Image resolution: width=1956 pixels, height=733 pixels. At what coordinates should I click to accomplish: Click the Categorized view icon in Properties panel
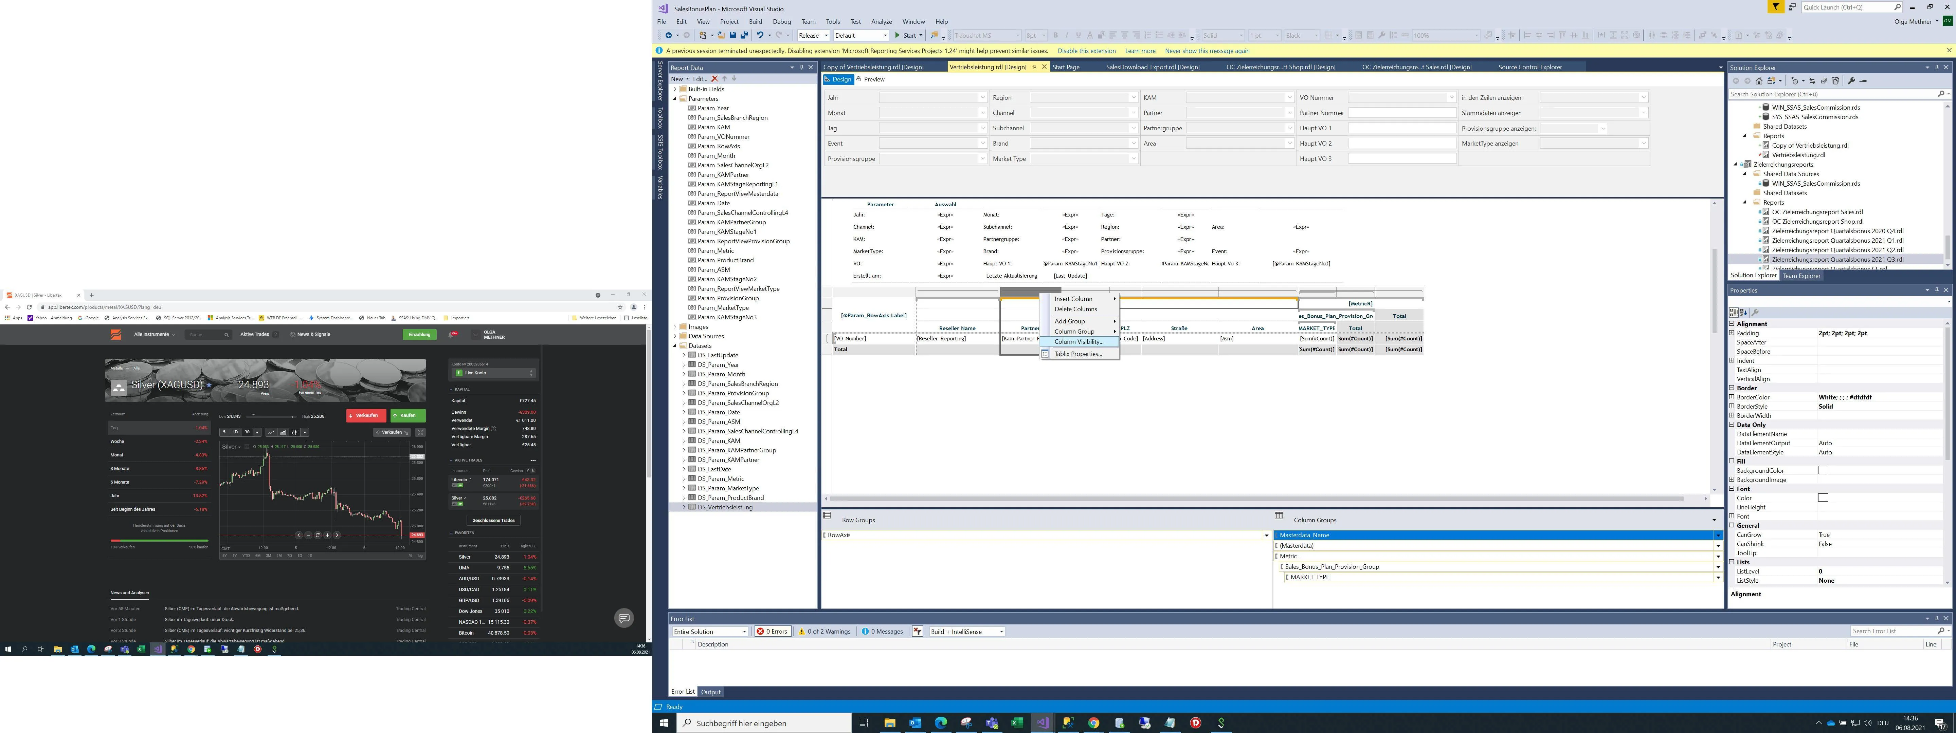tap(1734, 312)
